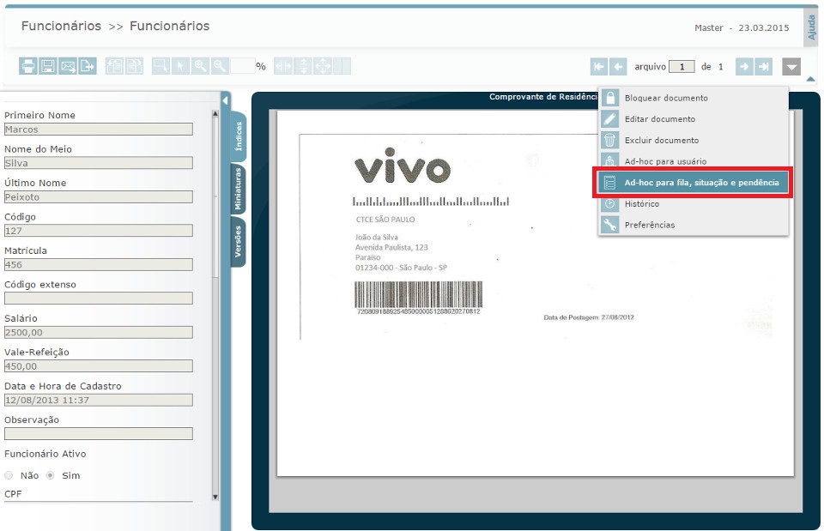Image resolution: width=824 pixels, height=531 pixels.
Task: Collapse the left index panel arrow
Action: click(225, 101)
